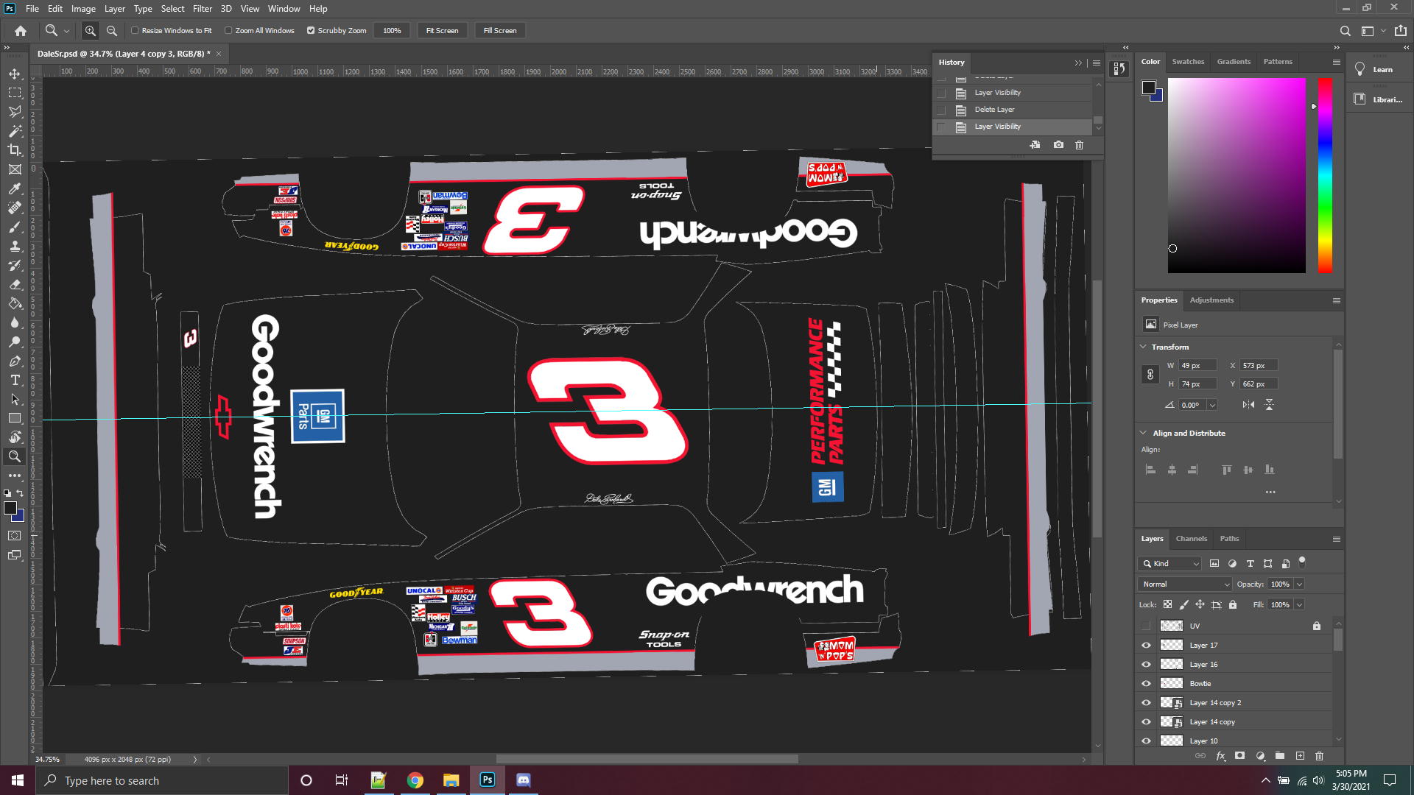Click the History panel trash icon
The height and width of the screenshot is (795, 1414).
click(1079, 145)
